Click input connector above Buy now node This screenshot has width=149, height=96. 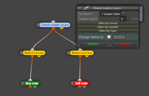[x=30, y=80]
